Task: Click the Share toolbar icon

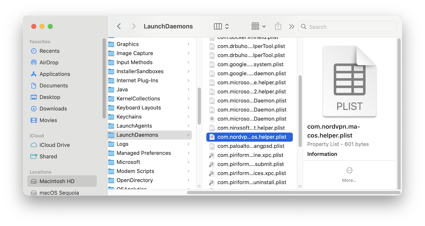Action: (x=278, y=26)
